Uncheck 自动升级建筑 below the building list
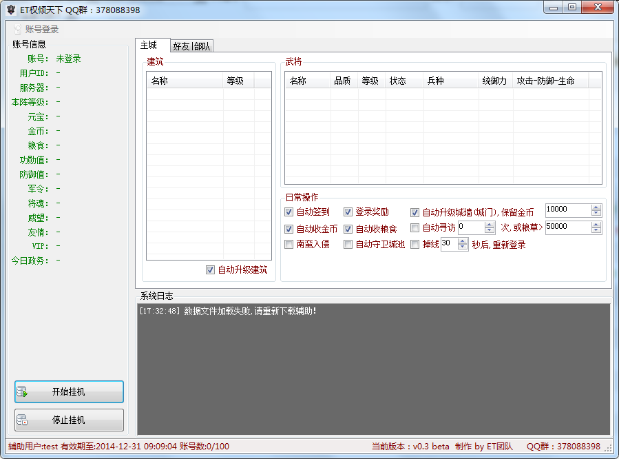The width and height of the screenshot is (619, 459). tap(210, 269)
